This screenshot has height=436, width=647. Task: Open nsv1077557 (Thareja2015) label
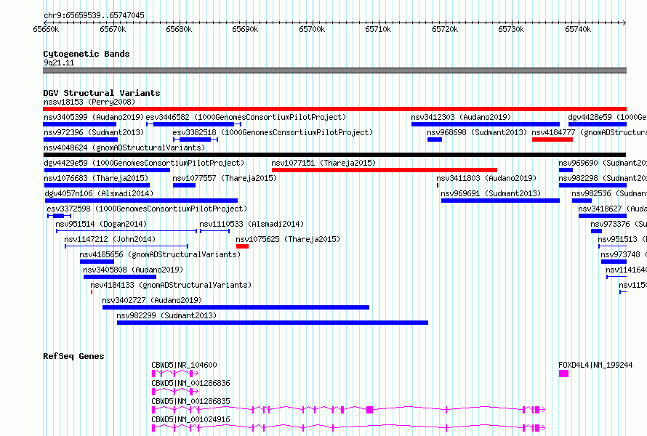225,178
